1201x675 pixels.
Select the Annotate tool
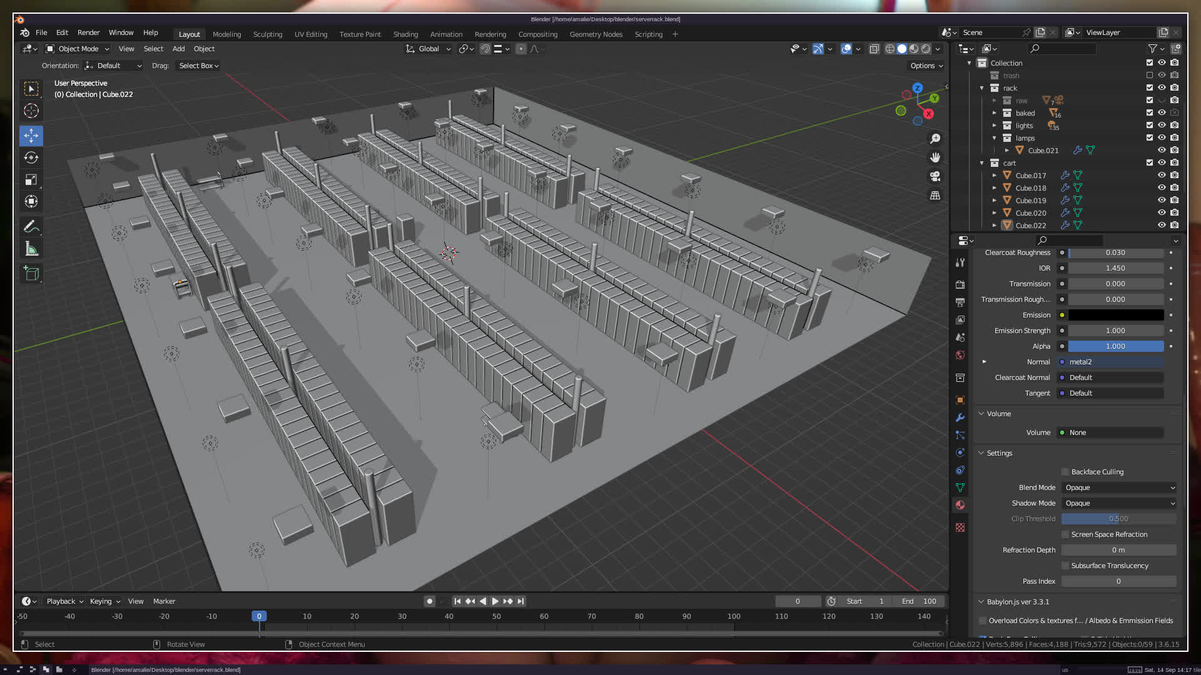coord(31,226)
